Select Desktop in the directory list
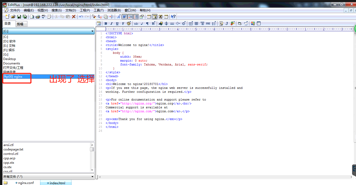This screenshot has width=356, height=185. pos(49,59)
